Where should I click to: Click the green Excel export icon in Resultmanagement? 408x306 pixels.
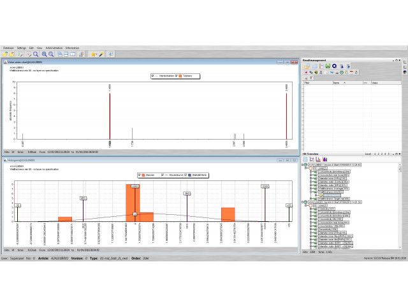point(327,66)
